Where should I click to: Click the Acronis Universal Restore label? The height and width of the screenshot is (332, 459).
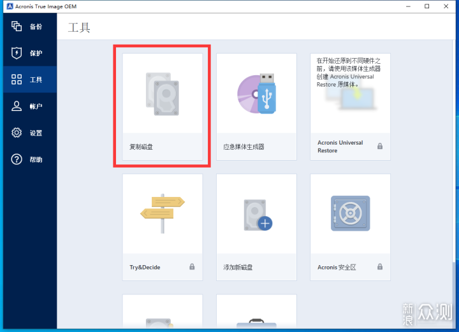(340, 147)
